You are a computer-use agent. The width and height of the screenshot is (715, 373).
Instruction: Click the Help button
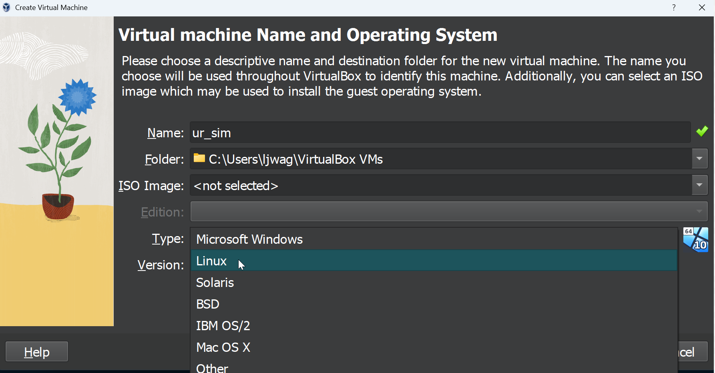37,352
